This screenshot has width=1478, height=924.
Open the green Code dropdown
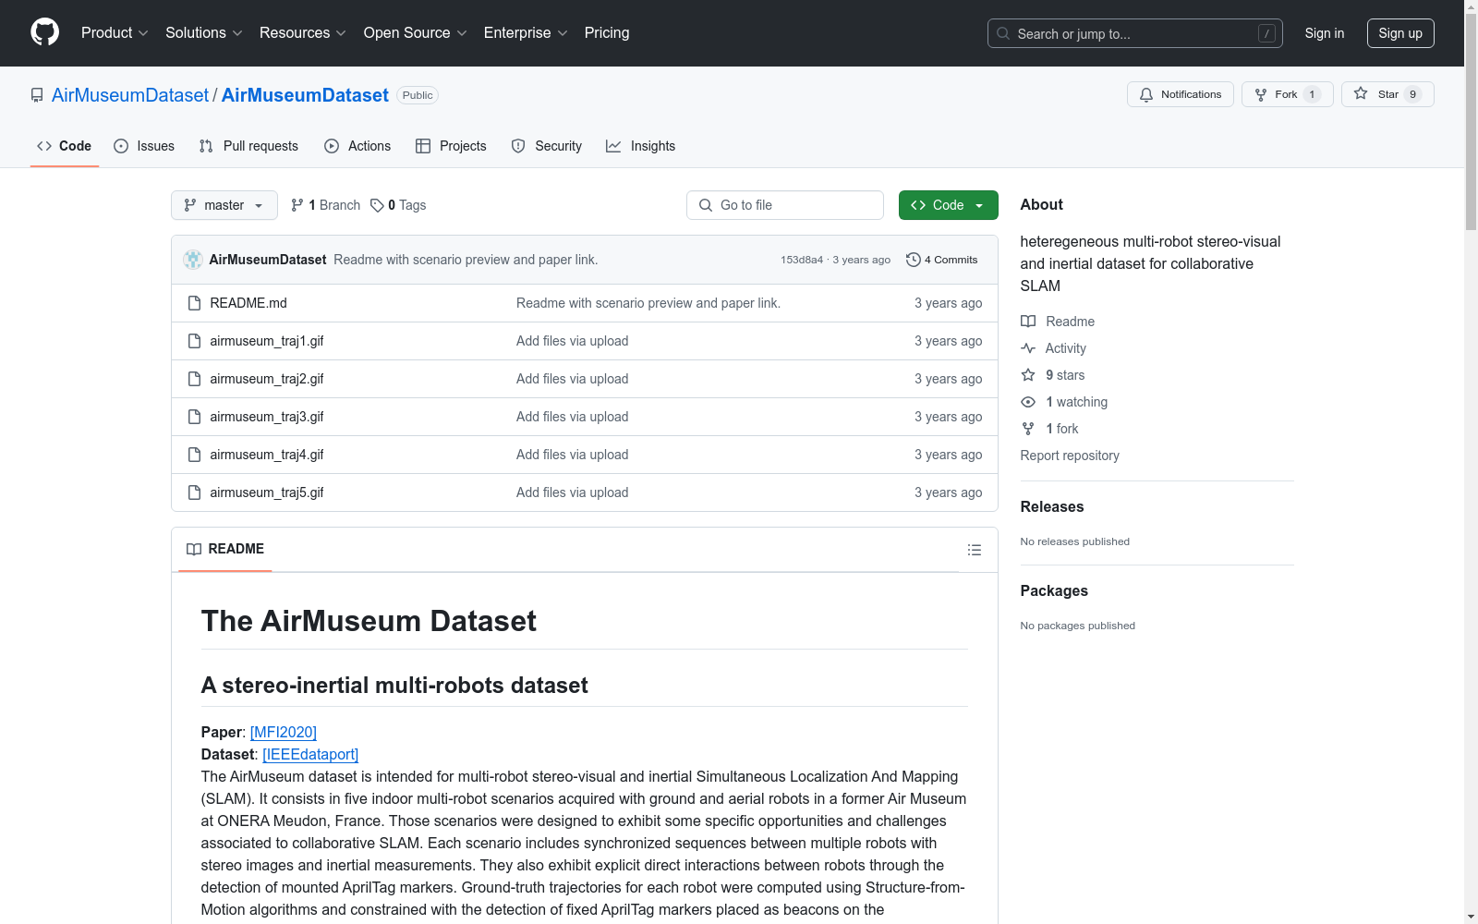(x=948, y=205)
